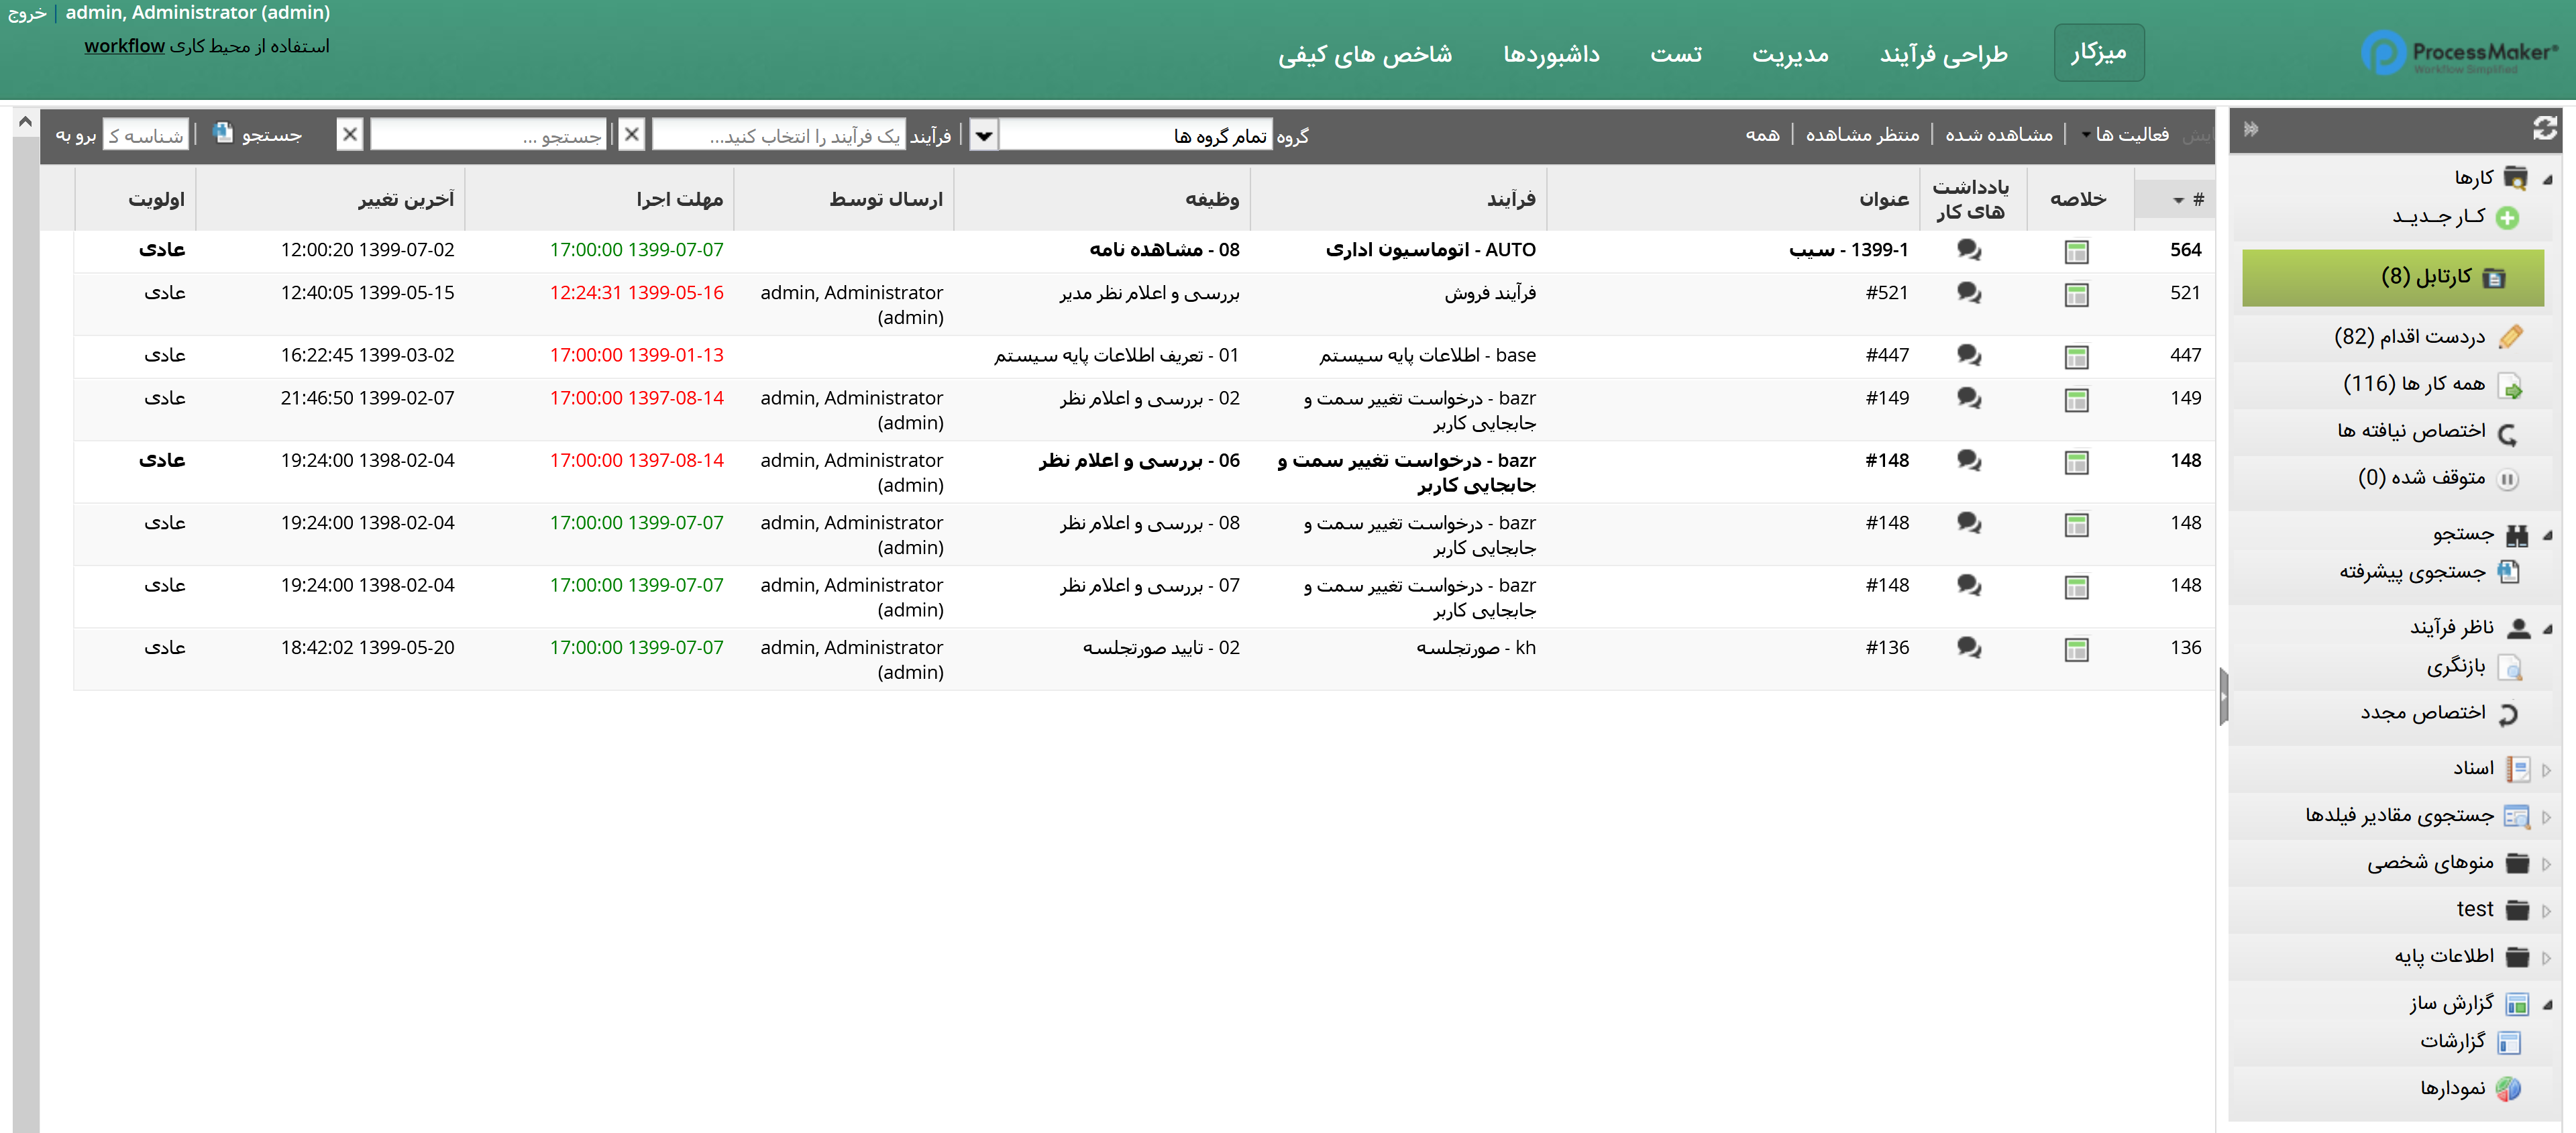Expand the personal menus folder node
The height and width of the screenshot is (1133, 2576).
click(2546, 863)
